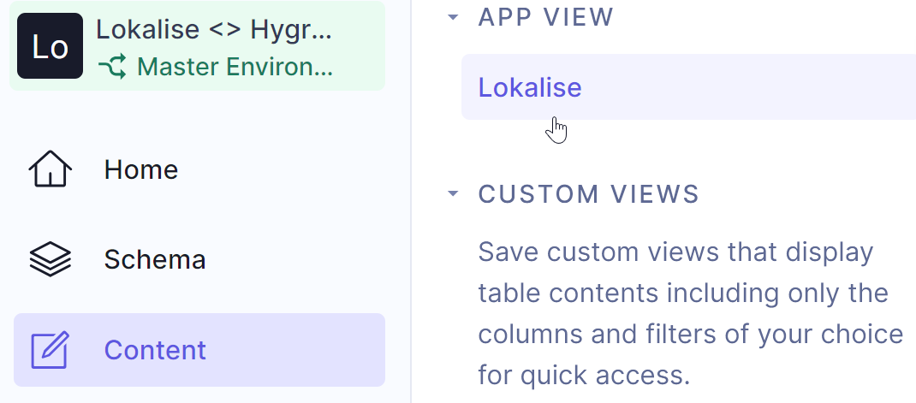Click the Master Environment branch icon
The width and height of the screenshot is (916, 403).
click(x=112, y=66)
